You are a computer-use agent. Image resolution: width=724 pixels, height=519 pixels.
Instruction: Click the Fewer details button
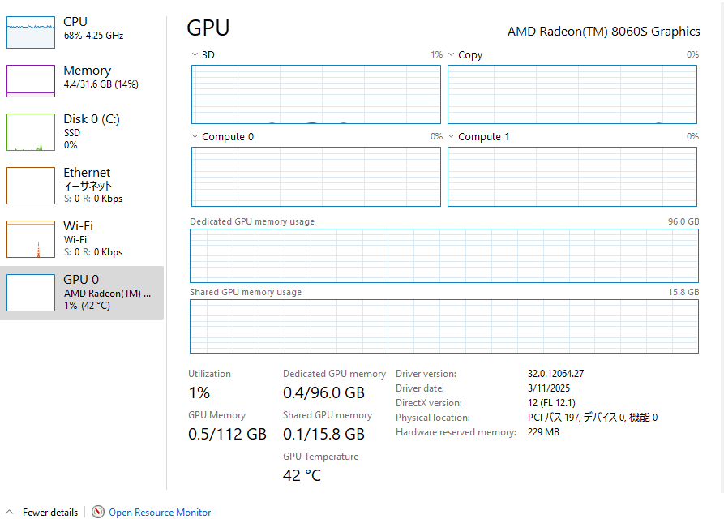(50, 512)
